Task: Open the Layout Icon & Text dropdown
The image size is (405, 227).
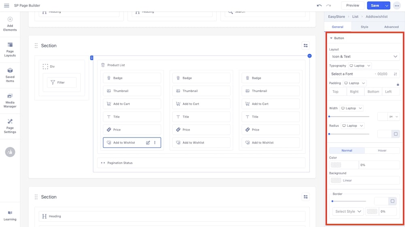Action: click(364, 57)
